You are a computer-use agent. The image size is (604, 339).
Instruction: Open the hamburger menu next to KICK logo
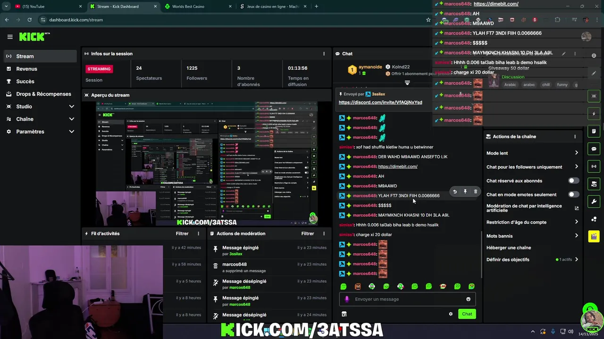click(10, 37)
